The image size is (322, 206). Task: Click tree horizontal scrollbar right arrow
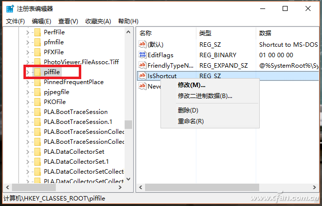[x=120, y=188]
